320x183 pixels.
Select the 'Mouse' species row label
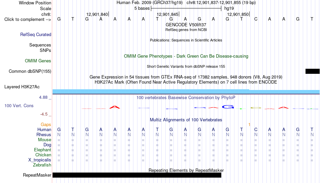coord(45,140)
